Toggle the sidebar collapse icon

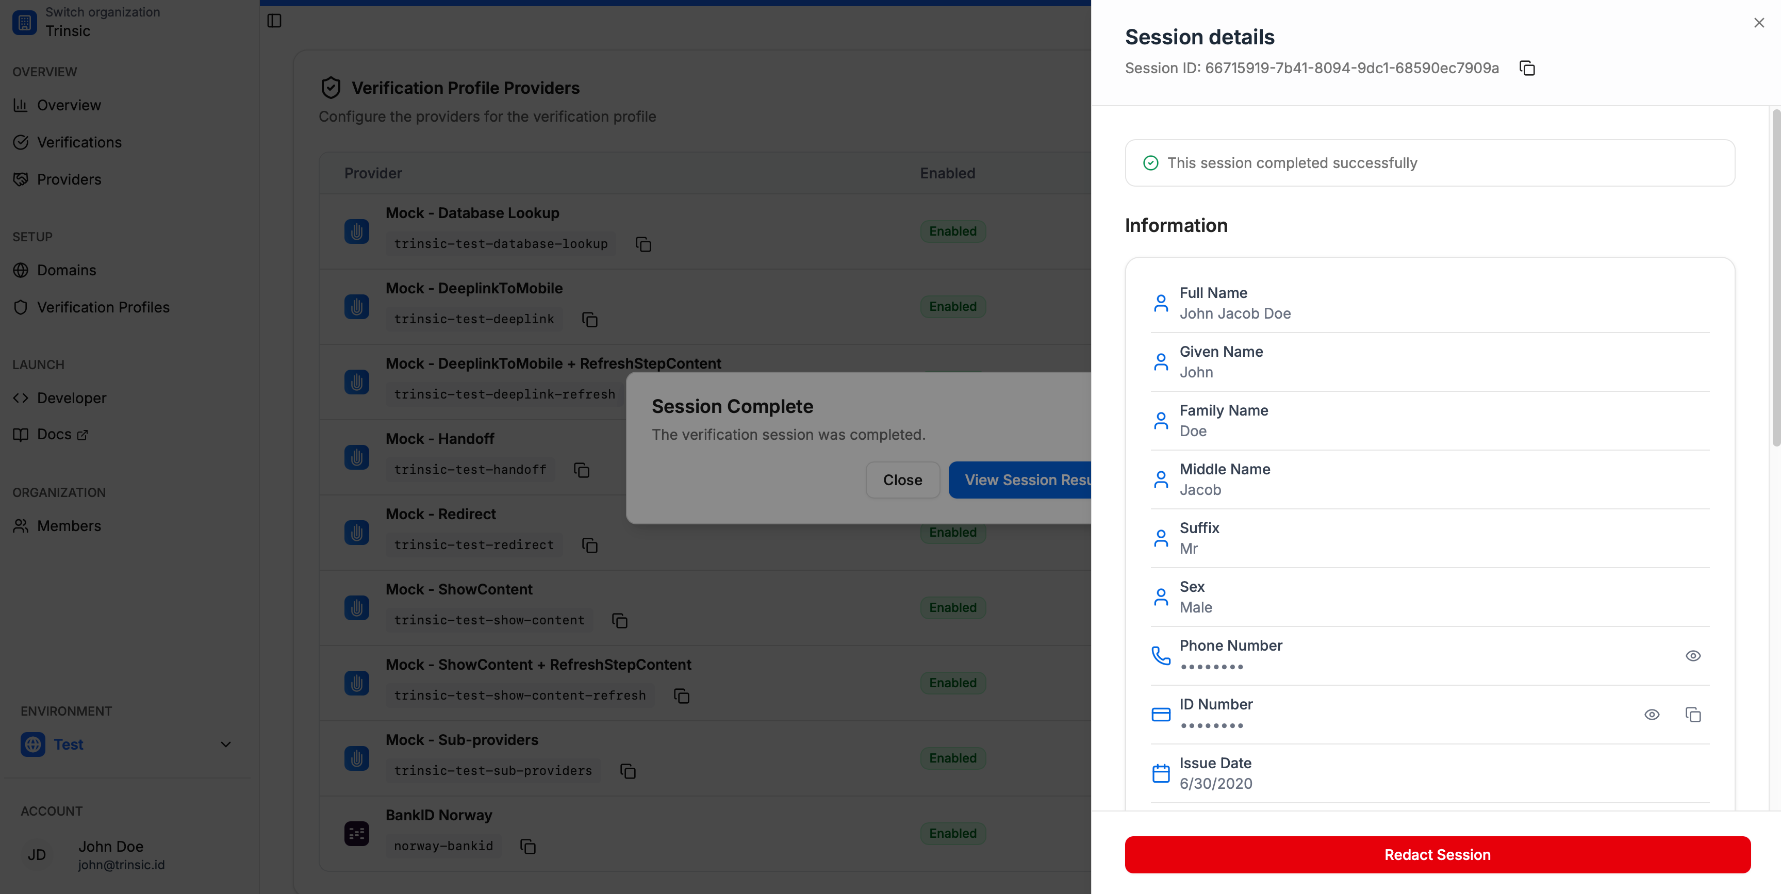pyautogui.click(x=274, y=21)
